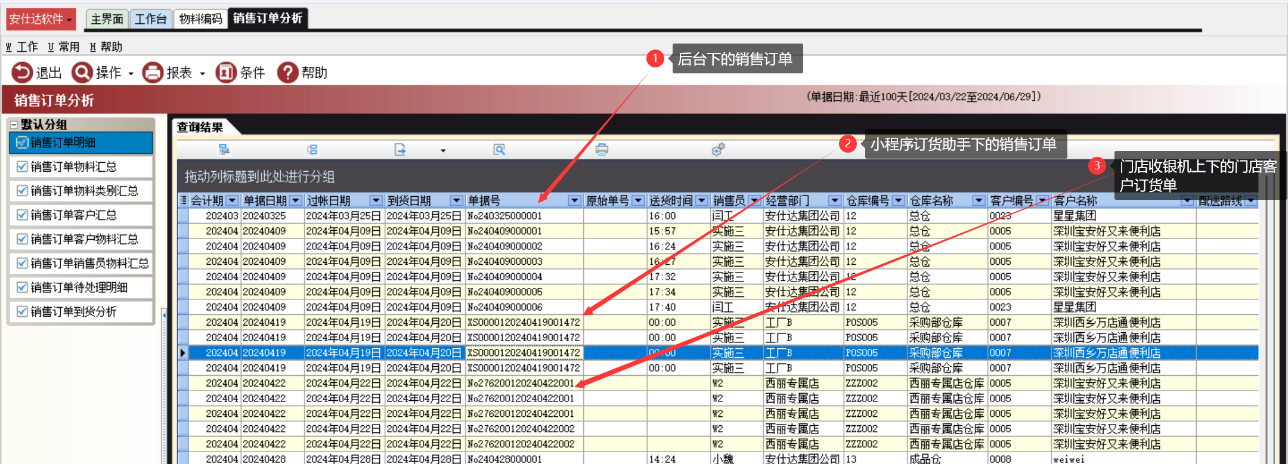Image resolution: width=1288 pixels, height=464 pixels.
Task: Open the 报表 dropdown arrow
Action: tap(203, 74)
